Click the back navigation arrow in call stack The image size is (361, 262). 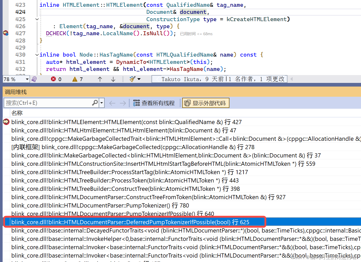point(112,103)
